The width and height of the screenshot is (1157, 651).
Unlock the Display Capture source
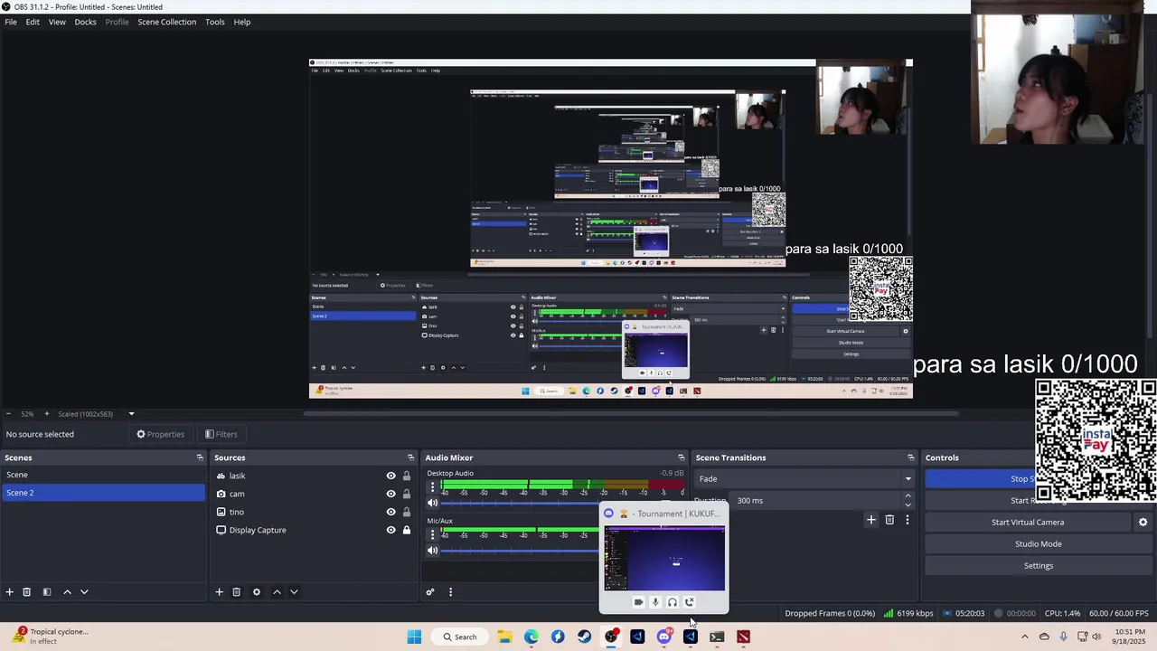click(406, 530)
